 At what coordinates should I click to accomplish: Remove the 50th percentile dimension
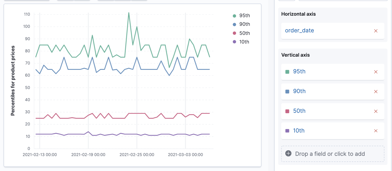(x=376, y=111)
